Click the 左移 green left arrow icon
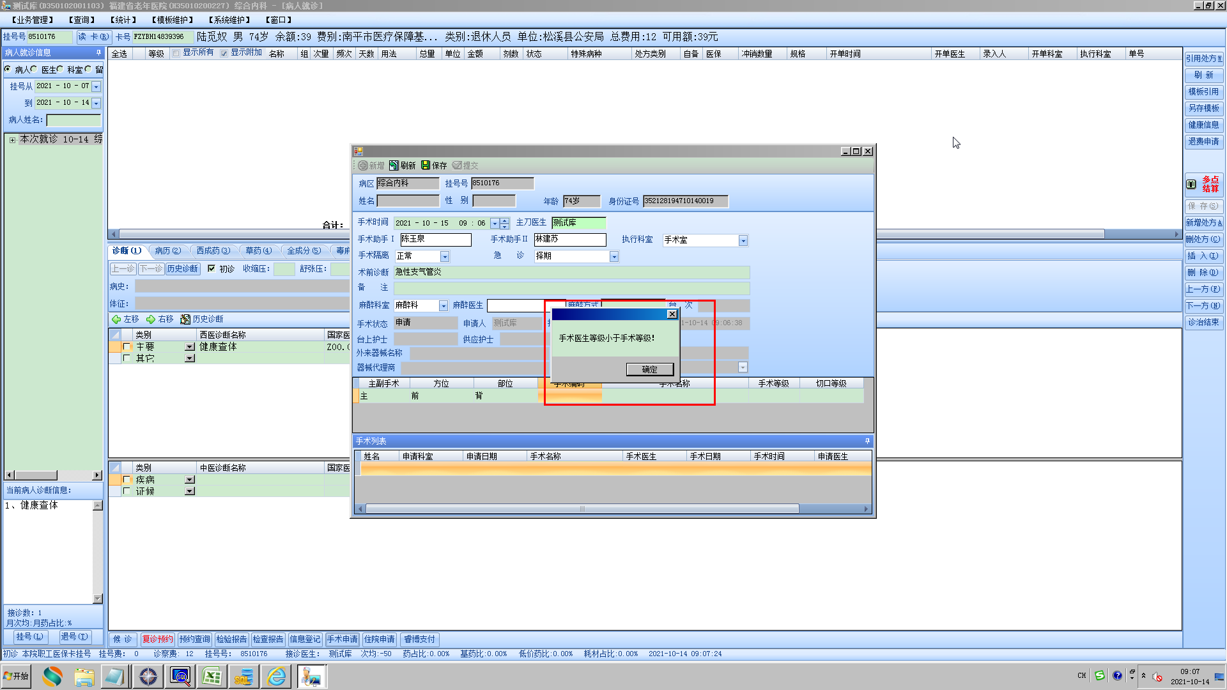 [x=116, y=319]
